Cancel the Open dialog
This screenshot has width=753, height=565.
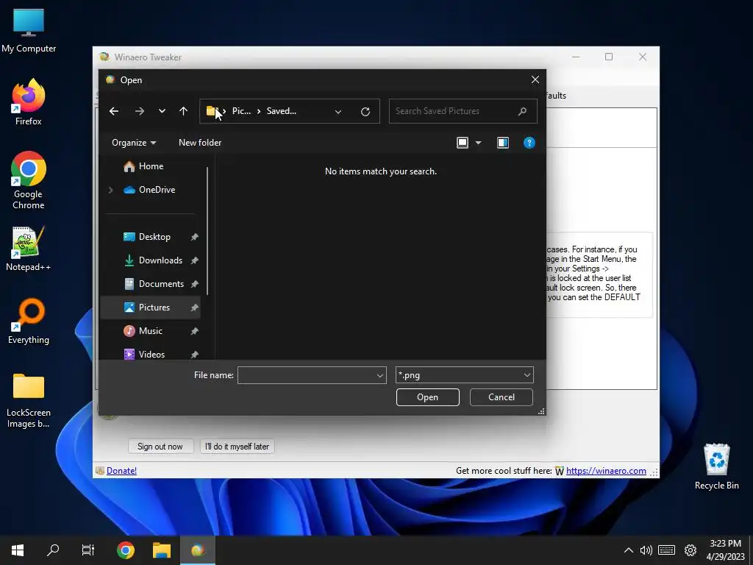coord(501,397)
